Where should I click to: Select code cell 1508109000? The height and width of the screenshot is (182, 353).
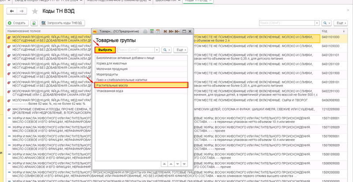point(334,156)
